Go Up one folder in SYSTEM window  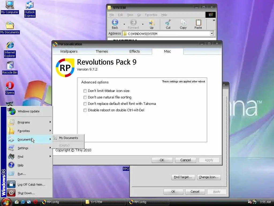[151, 24]
